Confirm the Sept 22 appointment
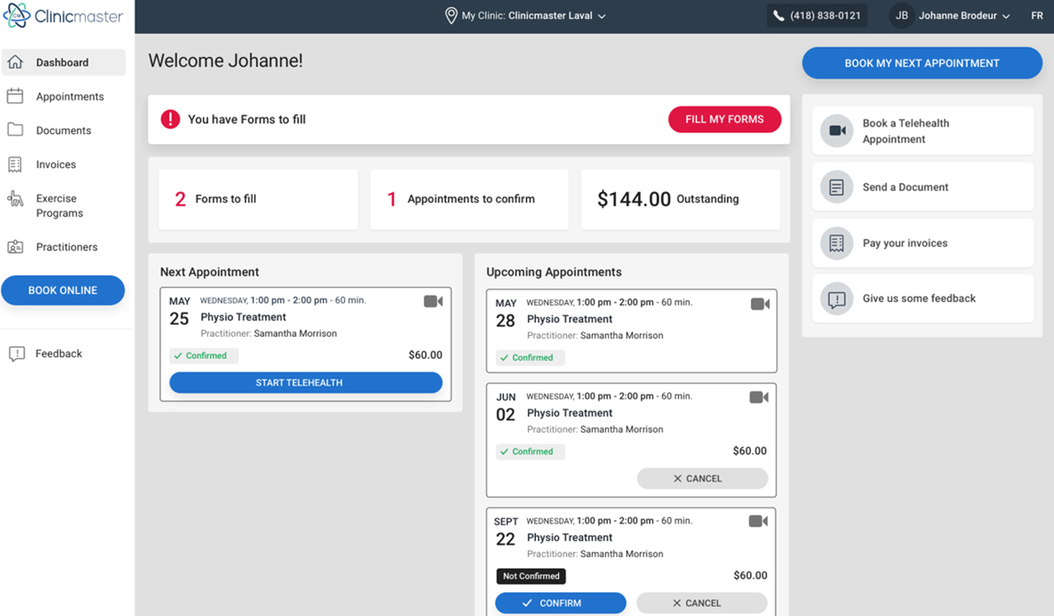 click(x=560, y=603)
